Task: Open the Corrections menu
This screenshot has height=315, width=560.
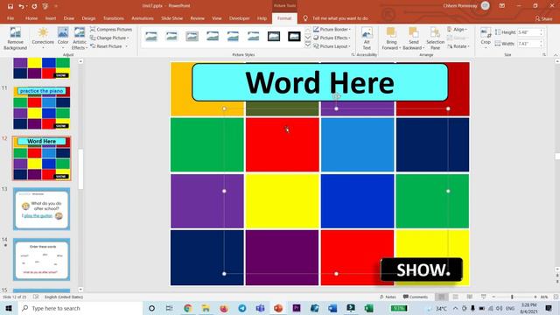Action: coord(43,38)
